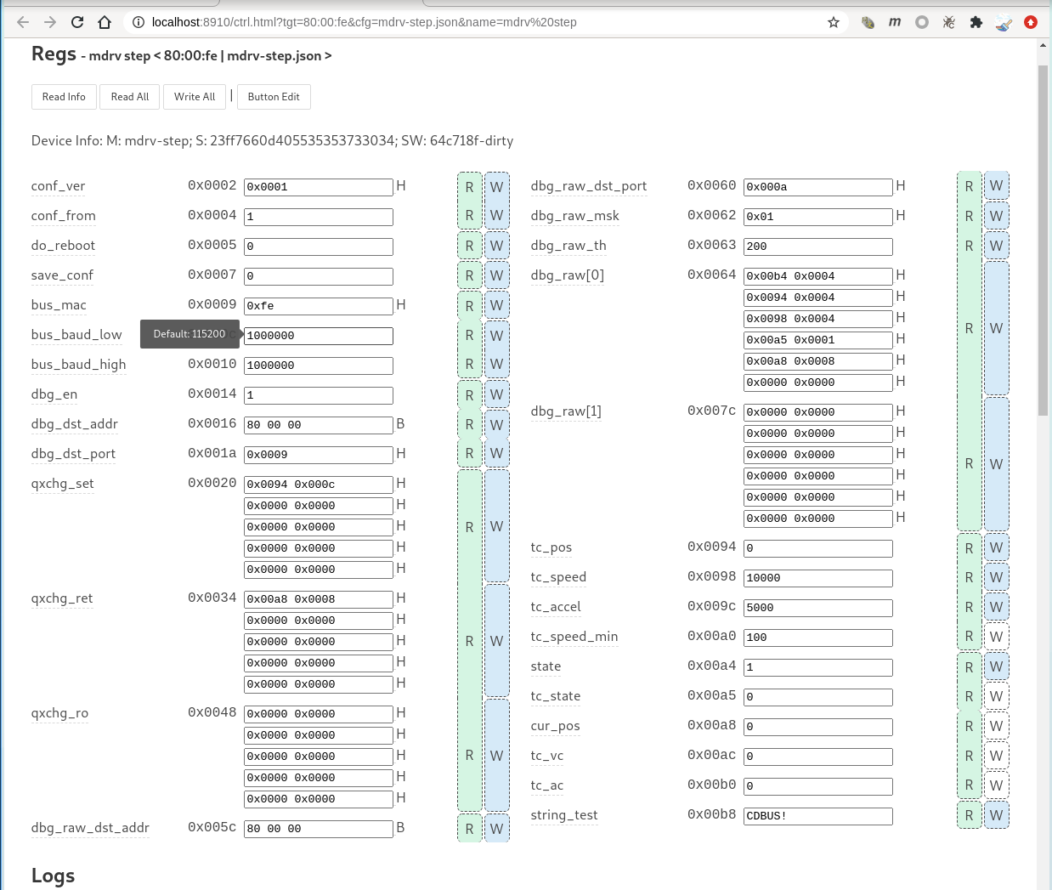
Task: Click the string_test field containing CDBUS!
Action: coord(818,816)
